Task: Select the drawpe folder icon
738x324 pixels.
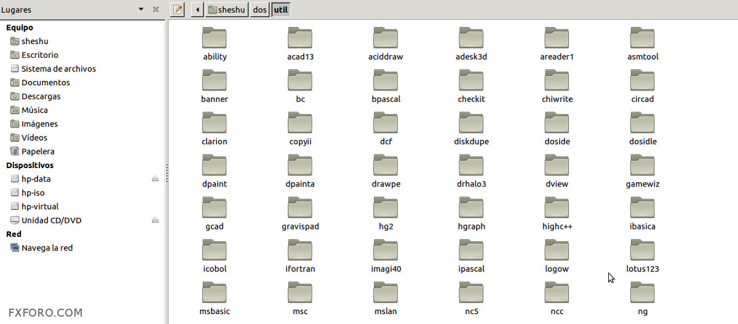Action: (x=386, y=165)
